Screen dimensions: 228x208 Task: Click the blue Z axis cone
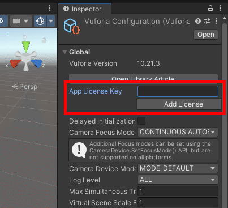point(37,63)
